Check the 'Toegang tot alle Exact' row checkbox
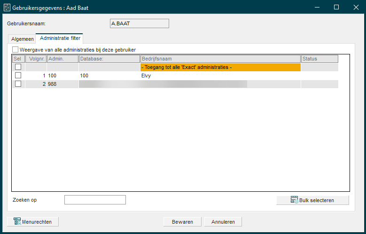The width and height of the screenshot is (366, 234). coord(18,67)
